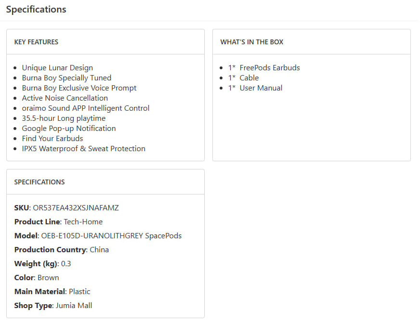Select the Burna Boy Specially Tuned item
Image resolution: width=420 pixels, height=323 pixels.
click(66, 78)
